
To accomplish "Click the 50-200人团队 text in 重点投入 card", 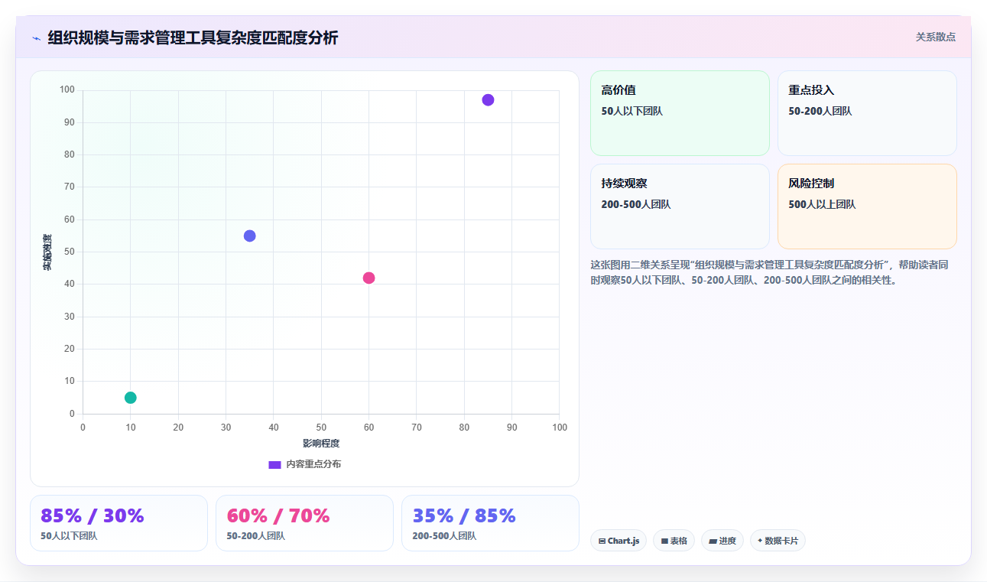I will point(820,111).
